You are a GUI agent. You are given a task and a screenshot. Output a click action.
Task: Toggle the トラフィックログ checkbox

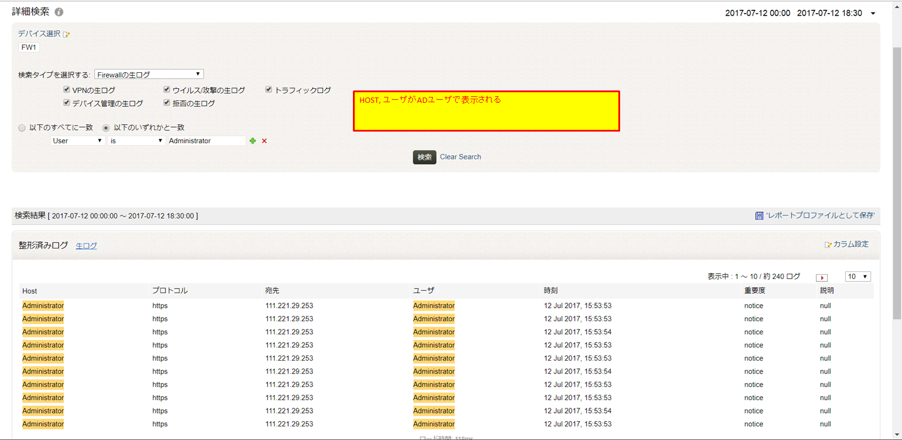coord(269,90)
